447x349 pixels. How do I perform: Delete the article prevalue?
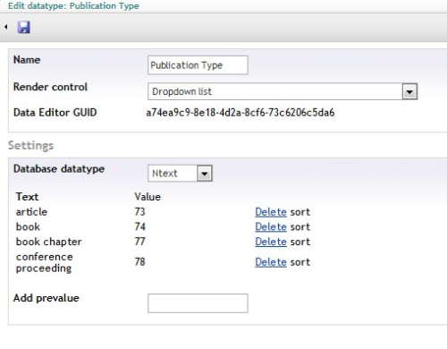click(x=271, y=212)
